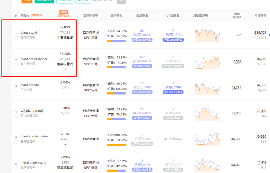View search trend chart for metal plant stand

207,166
